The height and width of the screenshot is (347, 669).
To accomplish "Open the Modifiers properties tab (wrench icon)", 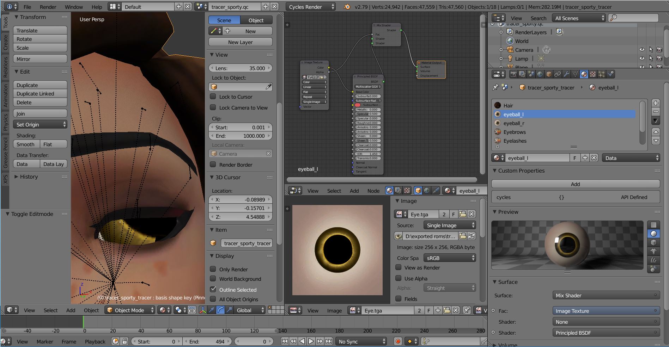I will click(566, 74).
